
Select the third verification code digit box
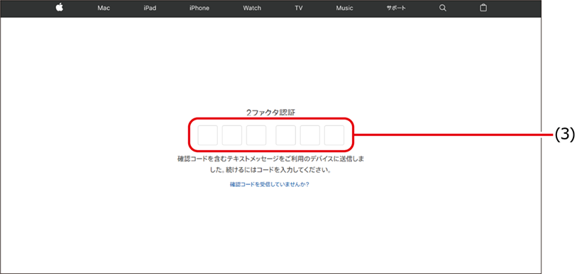click(x=256, y=135)
